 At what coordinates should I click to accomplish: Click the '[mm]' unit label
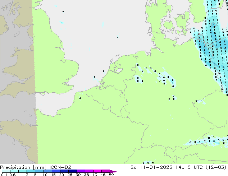coord(40,167)
